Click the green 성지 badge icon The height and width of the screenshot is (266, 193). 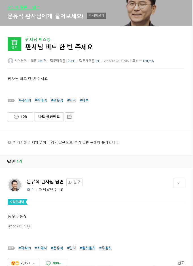click(14, 44)
